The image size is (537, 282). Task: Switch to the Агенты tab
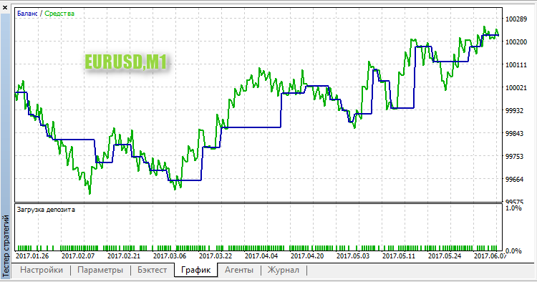pos(239,270)
